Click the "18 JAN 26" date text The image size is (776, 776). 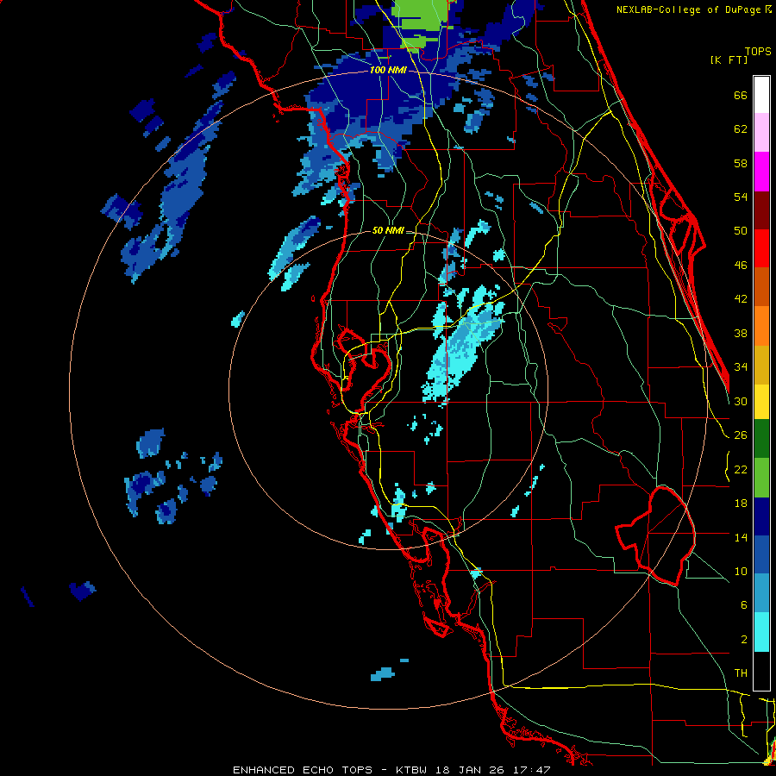pos(470,770)
